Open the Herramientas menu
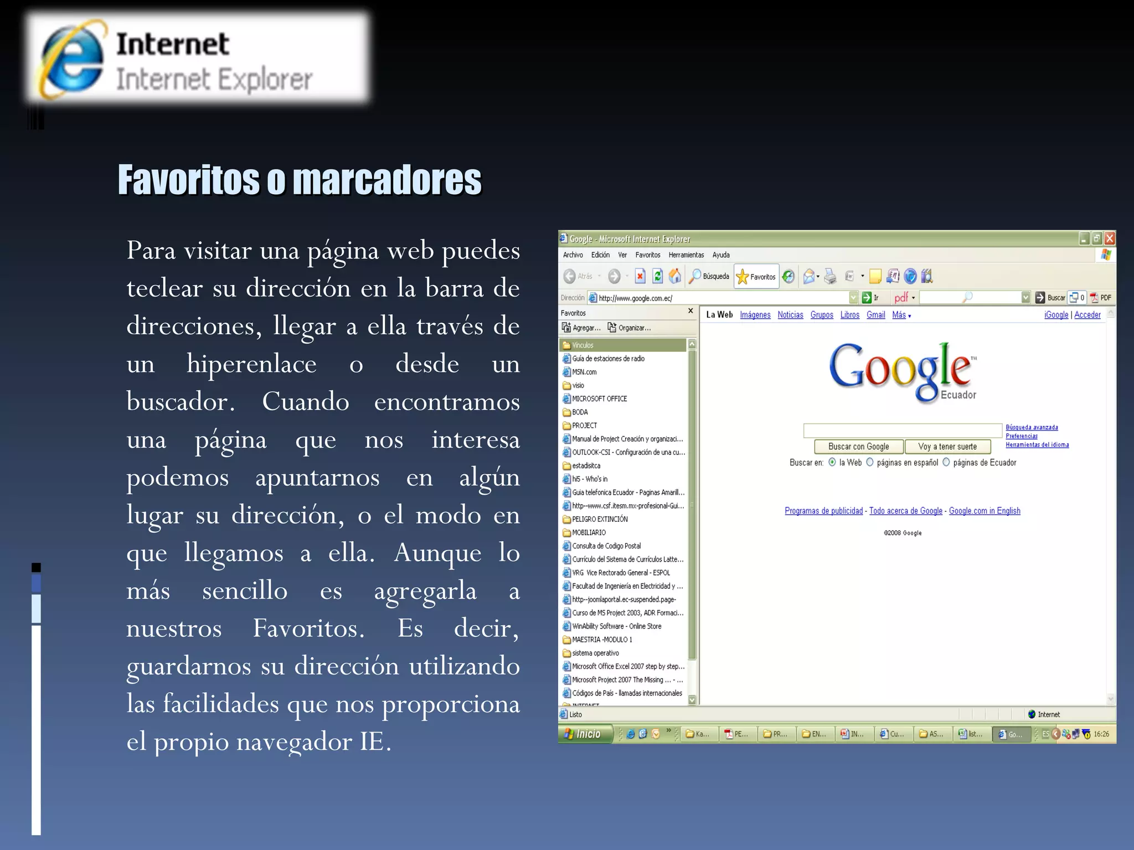Screen dimensions: 1134x850 686,255
